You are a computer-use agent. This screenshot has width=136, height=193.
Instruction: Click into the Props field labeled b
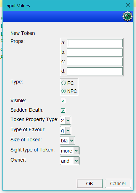pos(95,52)
